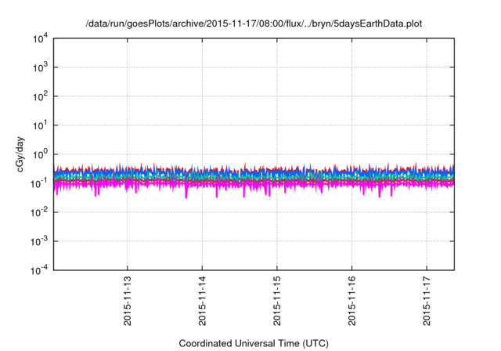Viewport: 501px width, 351px height.
Task: Click the cGy/day axis title
Action: click(20, 154)
